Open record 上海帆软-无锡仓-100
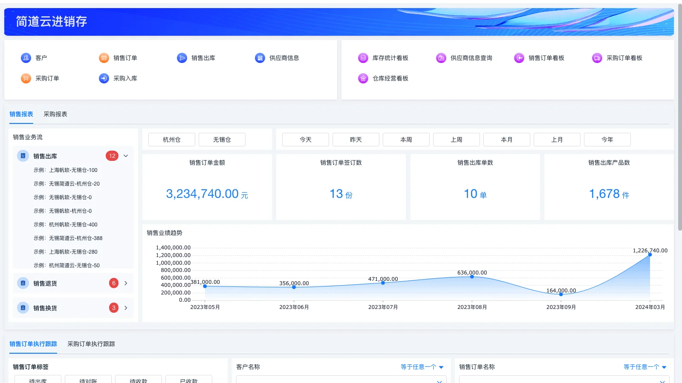Image resolution: width=682 pixels, height=383 pixels. click(x=66, y=170)
